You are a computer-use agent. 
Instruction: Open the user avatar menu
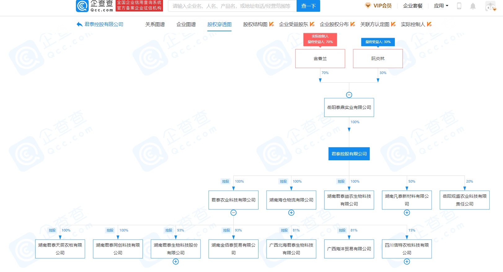tap(491, 6)
